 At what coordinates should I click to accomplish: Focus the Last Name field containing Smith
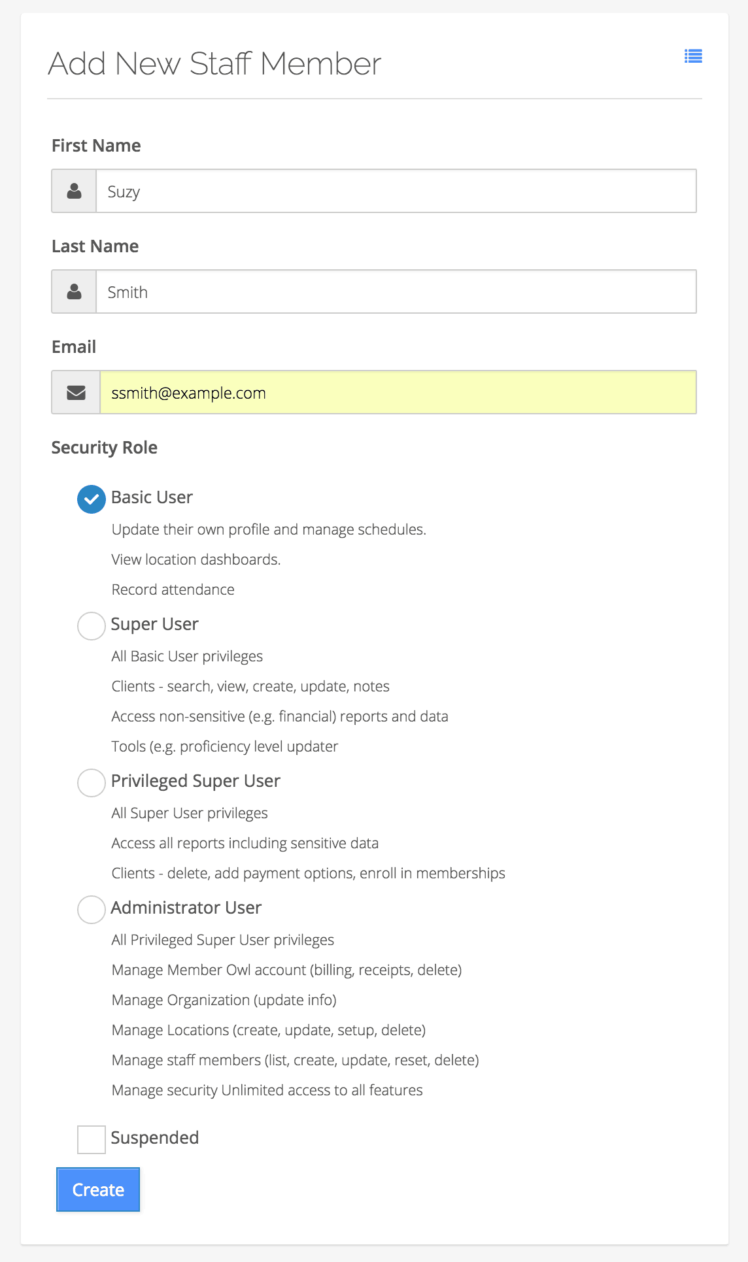[396, 291]
